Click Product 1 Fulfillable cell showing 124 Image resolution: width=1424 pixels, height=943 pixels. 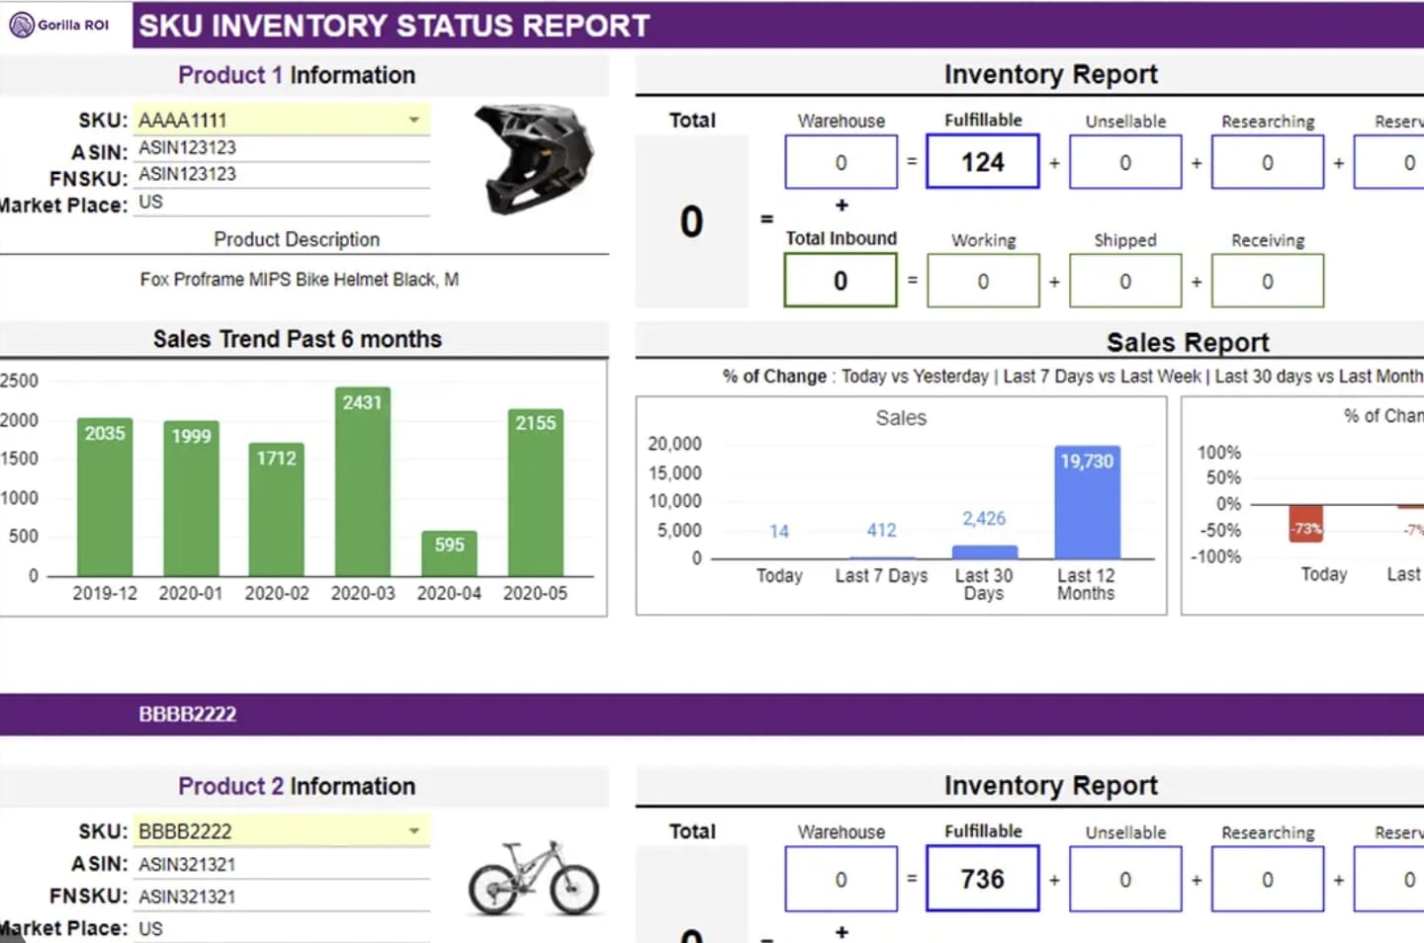983,161
